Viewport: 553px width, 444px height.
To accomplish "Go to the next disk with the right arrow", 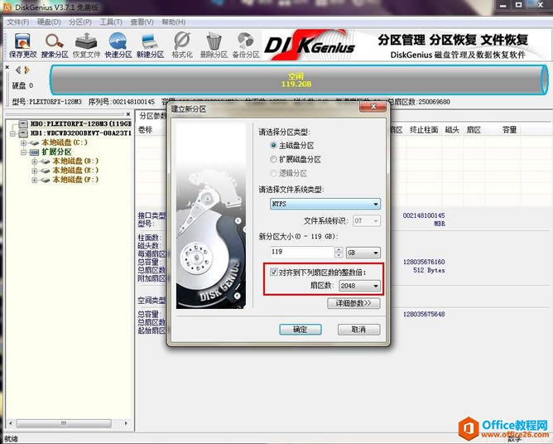I will point(26,70).
